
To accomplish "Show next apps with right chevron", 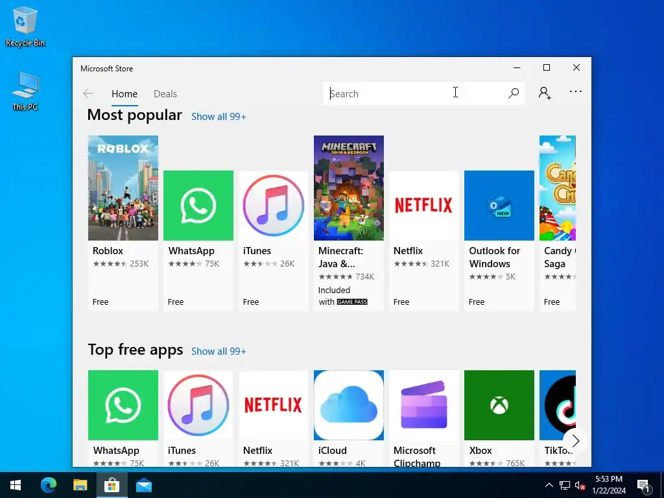I will [x=576, y=441].
